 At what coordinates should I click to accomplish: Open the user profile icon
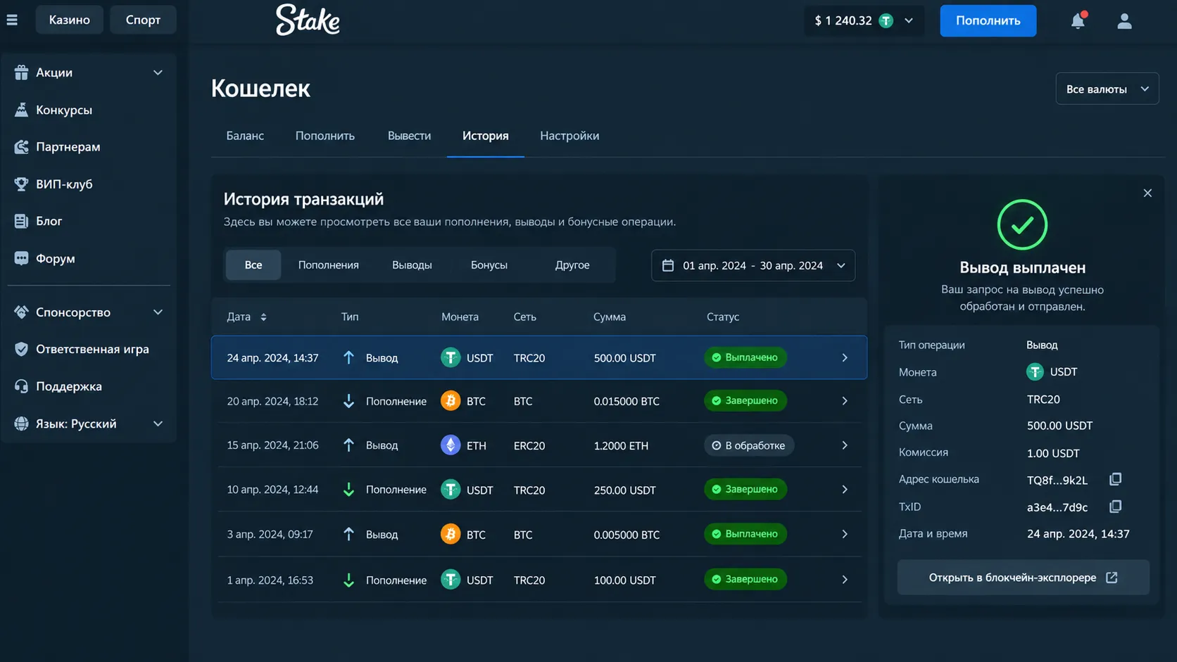1124,21
